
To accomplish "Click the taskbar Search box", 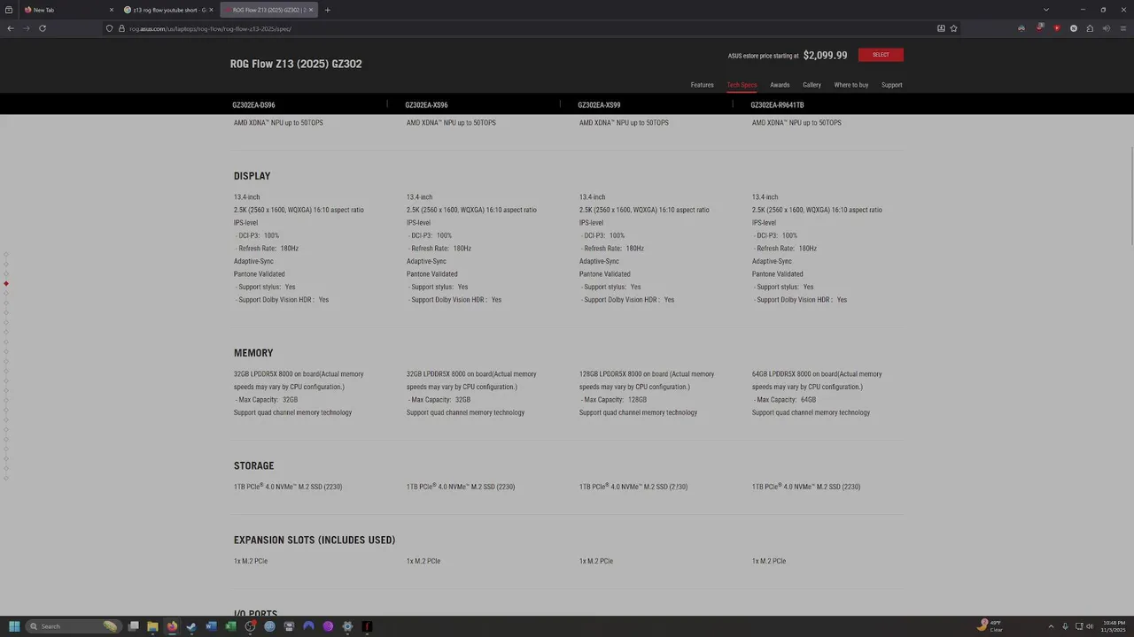I will pos(73,626).
